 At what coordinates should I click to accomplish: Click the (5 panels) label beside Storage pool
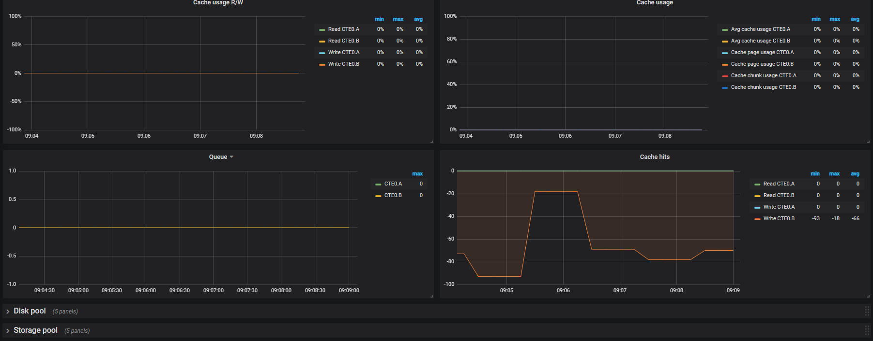click(77, 331)
